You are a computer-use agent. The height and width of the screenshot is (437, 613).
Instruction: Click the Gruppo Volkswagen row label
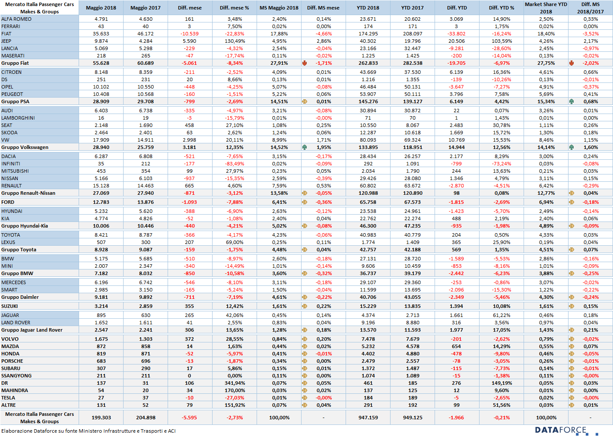pos(25,147)
